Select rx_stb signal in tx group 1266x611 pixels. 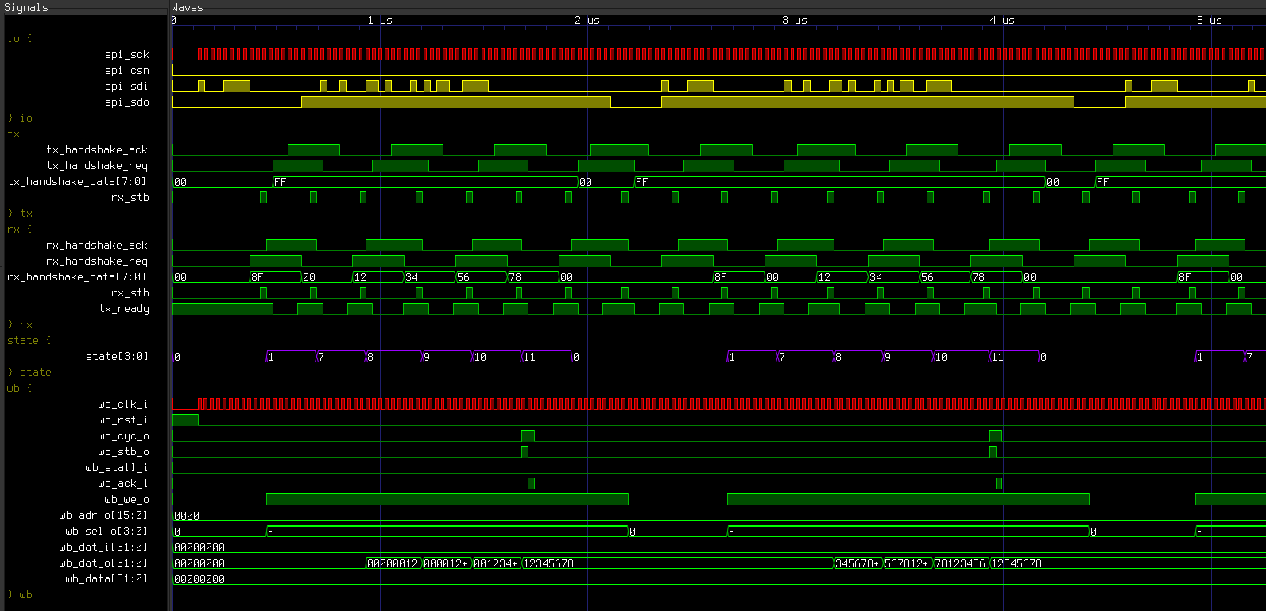click(130, 197)
